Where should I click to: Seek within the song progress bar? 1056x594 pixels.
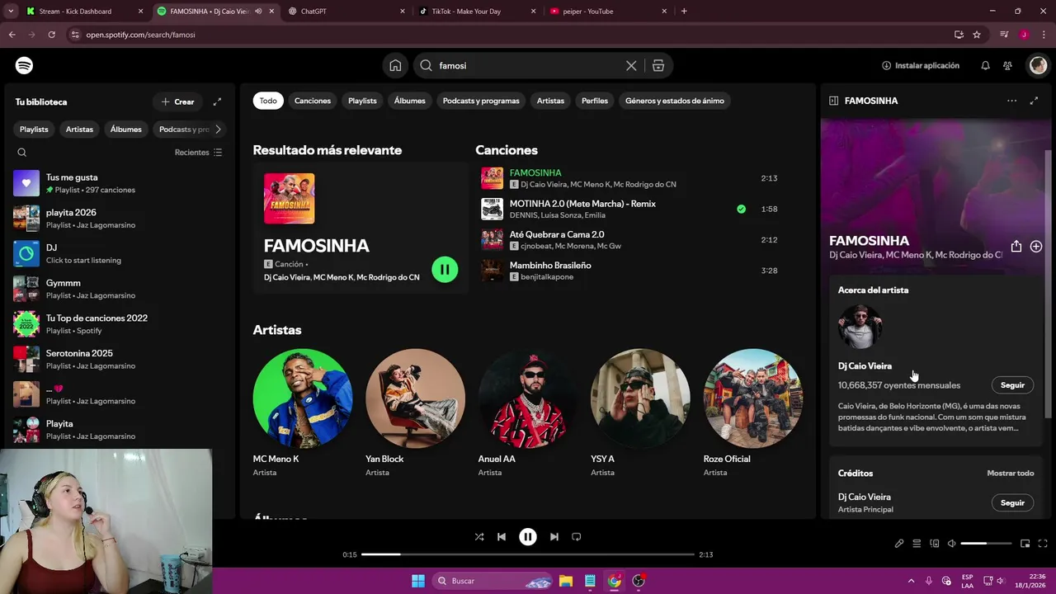tap(528, 554)
